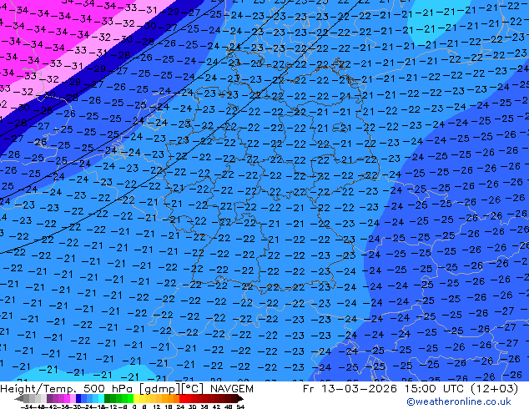Pick the darkest green swatch in legend
The image size is (529, 409).
(108, 399)
